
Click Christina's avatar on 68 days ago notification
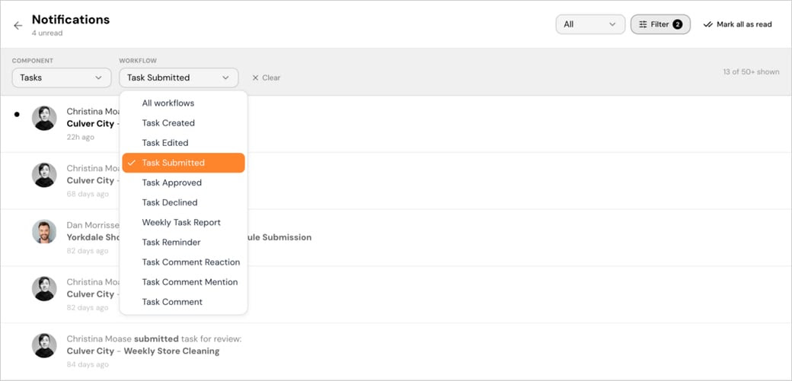[44, 175]
